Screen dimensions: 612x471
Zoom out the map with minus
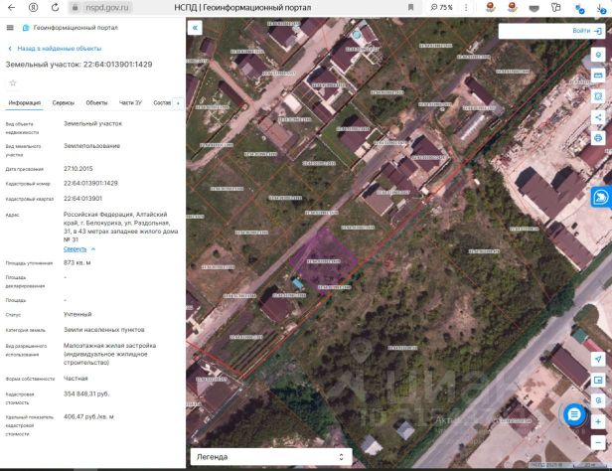[x=598, y=442]
